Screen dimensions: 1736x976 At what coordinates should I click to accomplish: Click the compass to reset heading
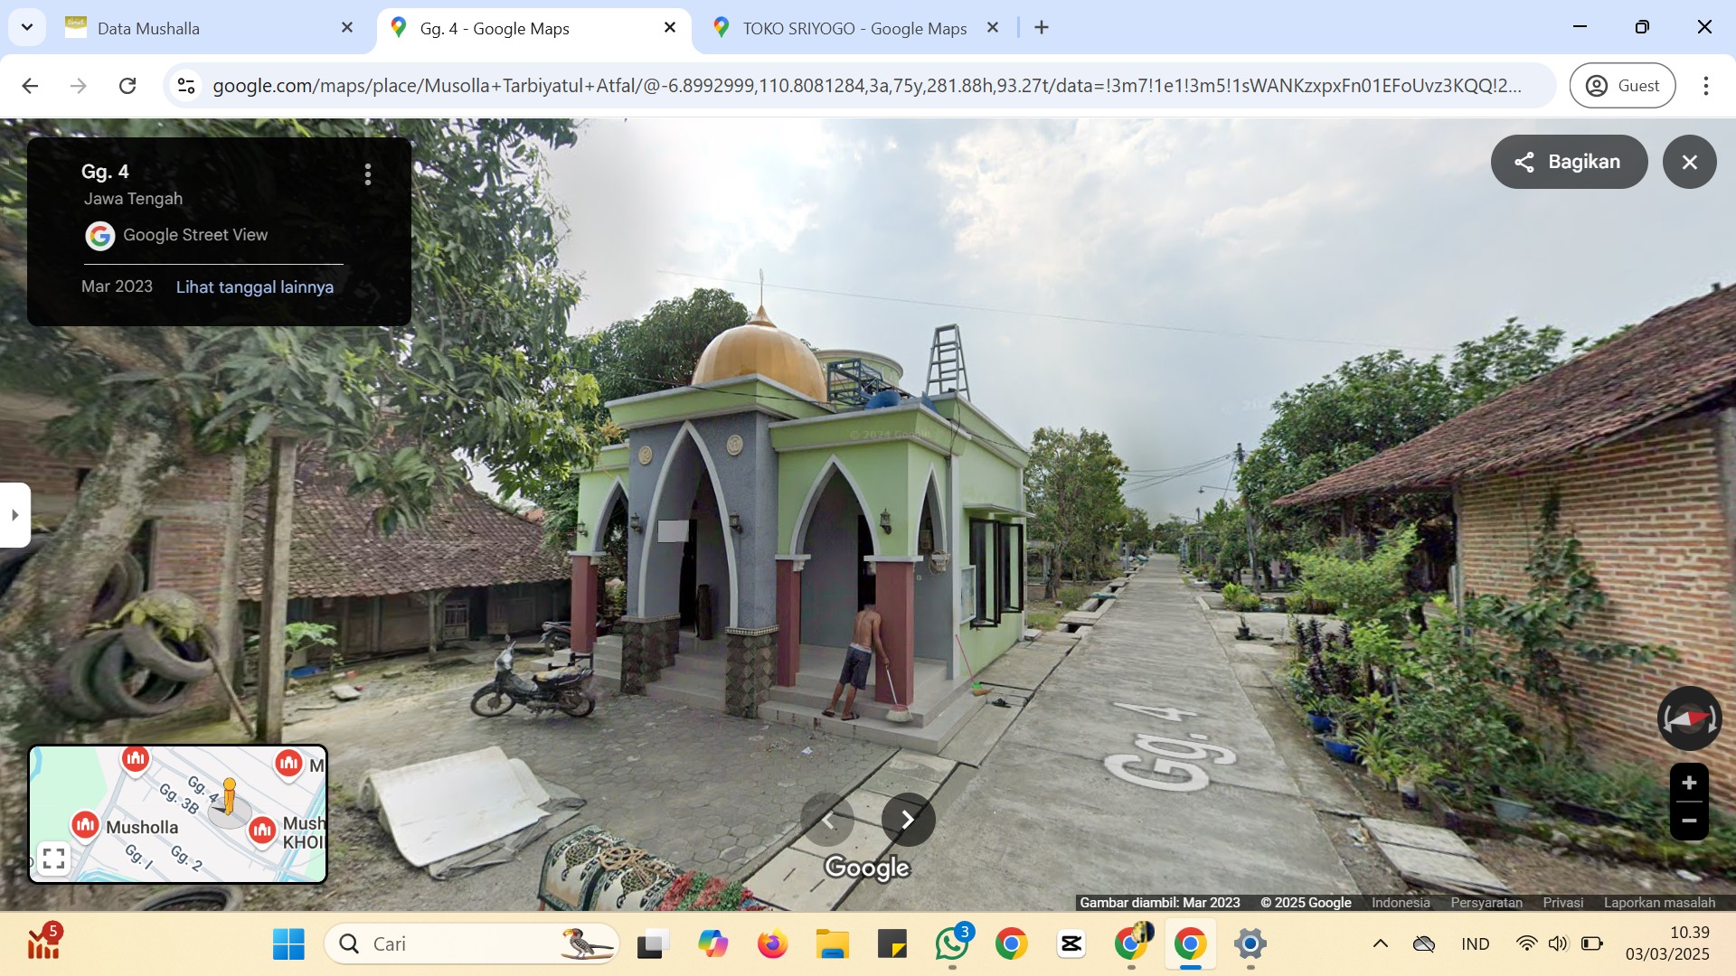[x=1688, y=718]
